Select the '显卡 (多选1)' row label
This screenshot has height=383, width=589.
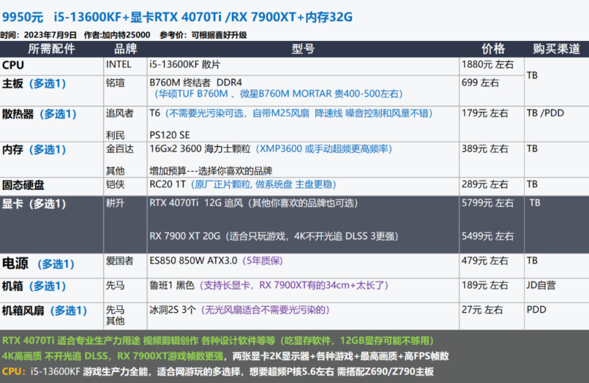[34, 204]
